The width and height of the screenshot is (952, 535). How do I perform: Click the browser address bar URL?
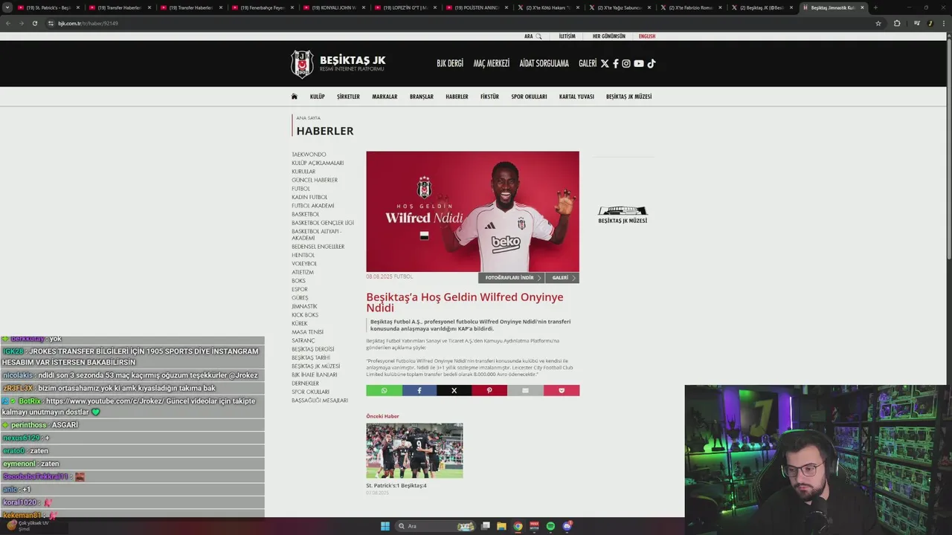point(89,23)
